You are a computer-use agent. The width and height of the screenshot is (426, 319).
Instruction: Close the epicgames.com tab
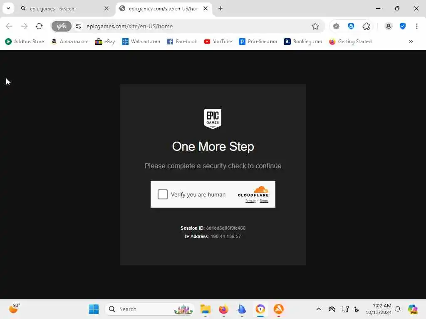click(206, 8)
